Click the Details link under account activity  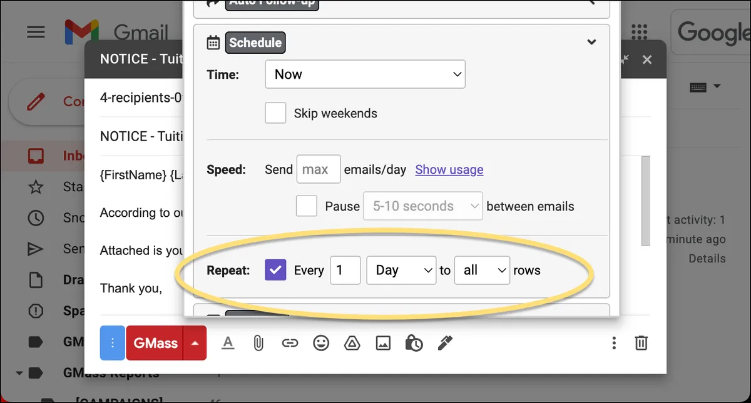click(707, 258)
